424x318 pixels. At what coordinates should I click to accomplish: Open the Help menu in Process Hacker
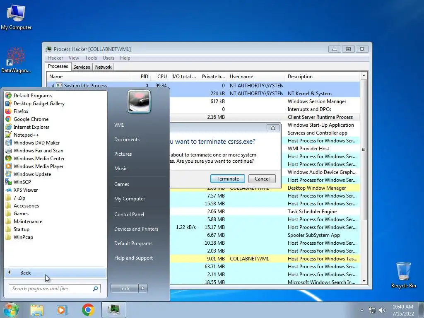tap(125, 58)
